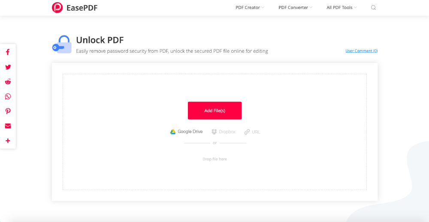The width and height of the screenshot is (429, 222).
Task: Open the User Comment (0) link
Action: point(361,51)
